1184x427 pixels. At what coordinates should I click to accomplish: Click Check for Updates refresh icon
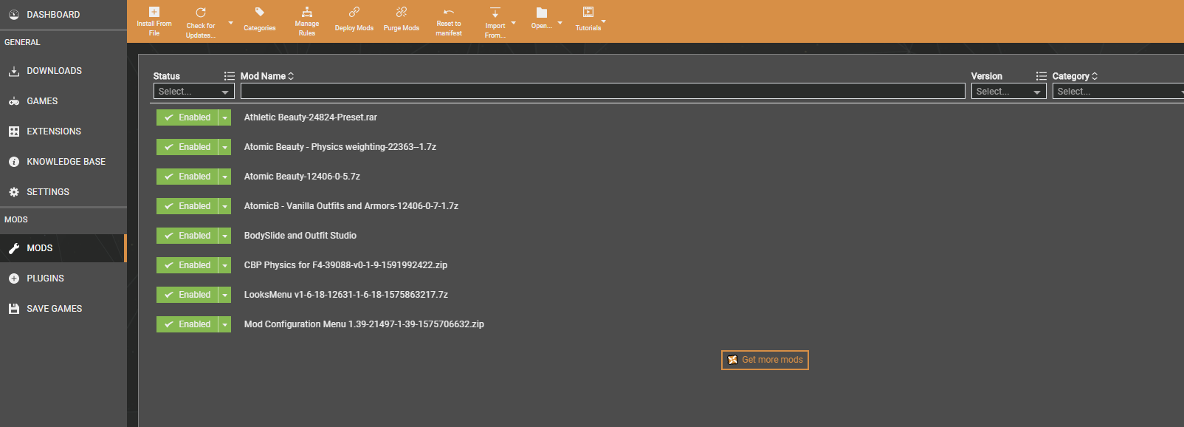coord(201,13)
